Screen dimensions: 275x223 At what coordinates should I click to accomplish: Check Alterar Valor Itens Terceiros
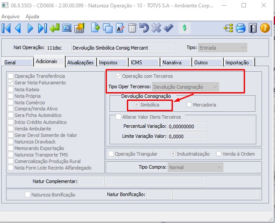118,117
